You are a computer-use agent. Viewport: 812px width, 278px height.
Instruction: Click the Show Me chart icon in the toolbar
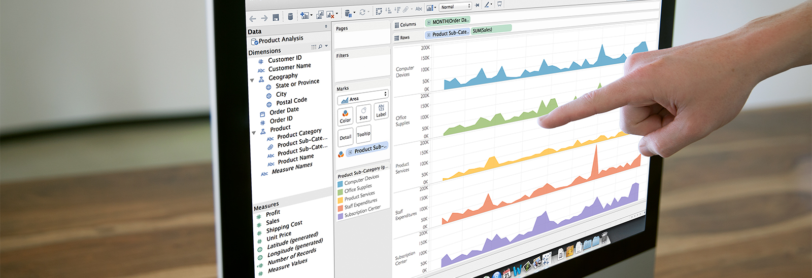430,8
